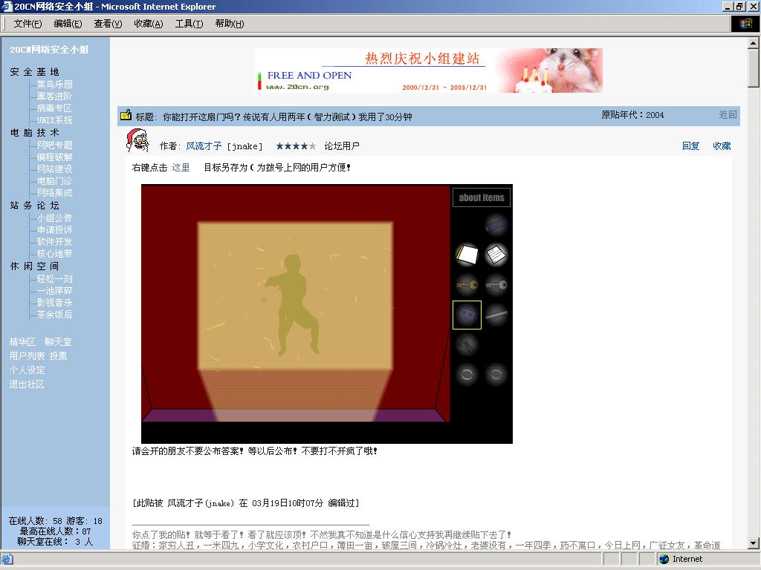Click the 这里 download link
This screenshot has height=570, width=761.
181,167
